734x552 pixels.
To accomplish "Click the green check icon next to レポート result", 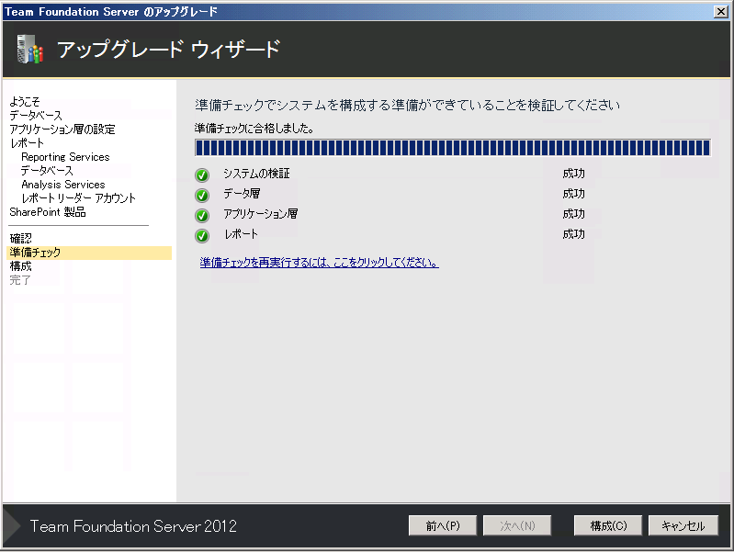I will tap(202, 235).
